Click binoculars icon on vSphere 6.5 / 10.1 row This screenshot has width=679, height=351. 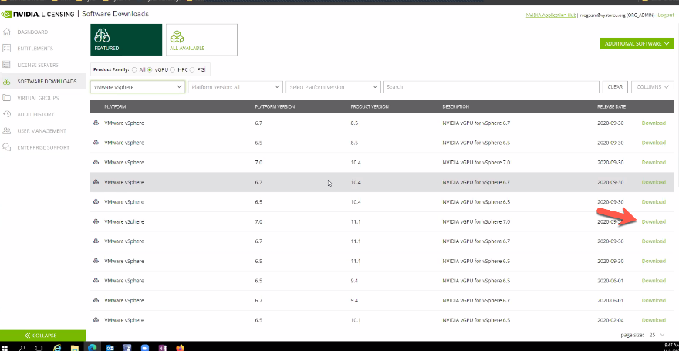(96, 320)
